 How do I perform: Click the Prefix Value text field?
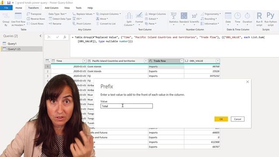tap(126, 106)
